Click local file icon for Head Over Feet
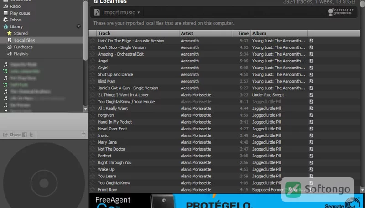 311,129
